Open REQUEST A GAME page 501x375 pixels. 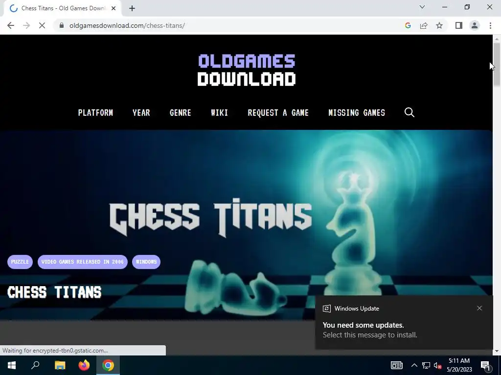(x=278, y=113)
